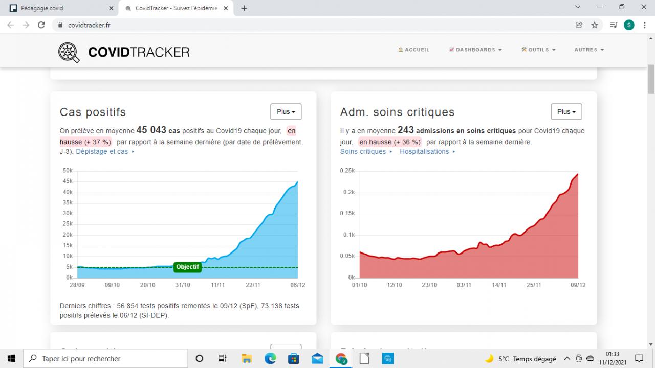Open the Chrome tab search chevron
This screenshot has height=368, width=655.
click(x=578, y=7)
